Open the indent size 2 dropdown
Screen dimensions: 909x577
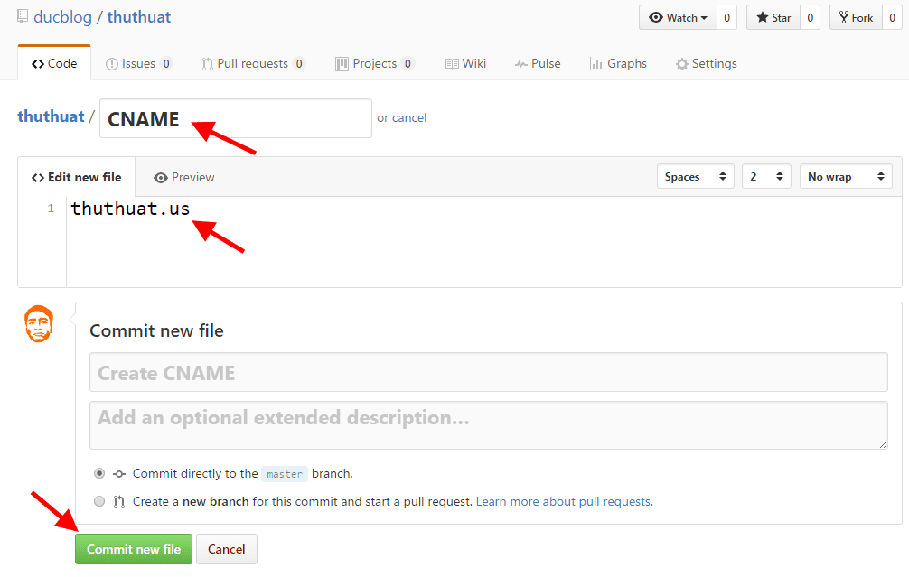[766, 177]
